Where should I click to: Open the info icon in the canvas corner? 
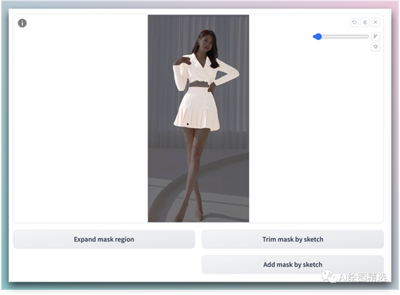(x=22, y=23)
